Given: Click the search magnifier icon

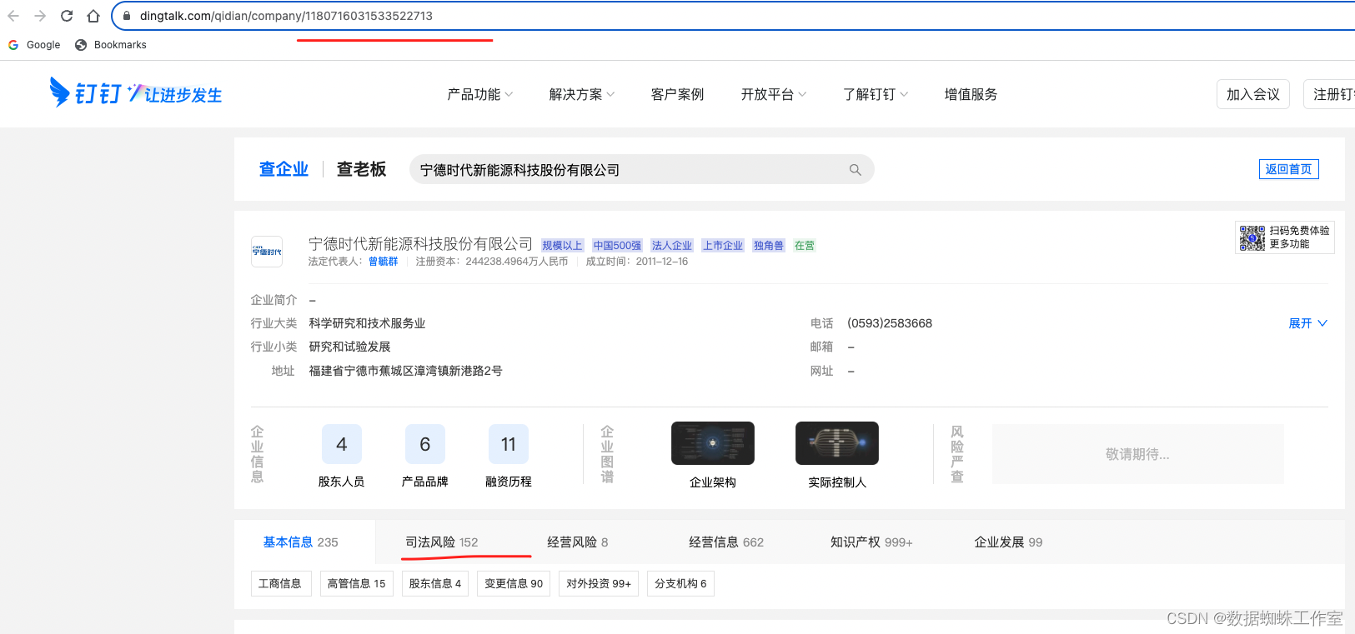Looking at the screenshot, I should click(x=855, y=170).
